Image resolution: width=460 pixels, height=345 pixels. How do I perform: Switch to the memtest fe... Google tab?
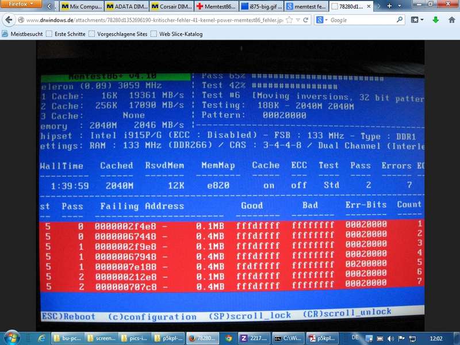point(306,6)
